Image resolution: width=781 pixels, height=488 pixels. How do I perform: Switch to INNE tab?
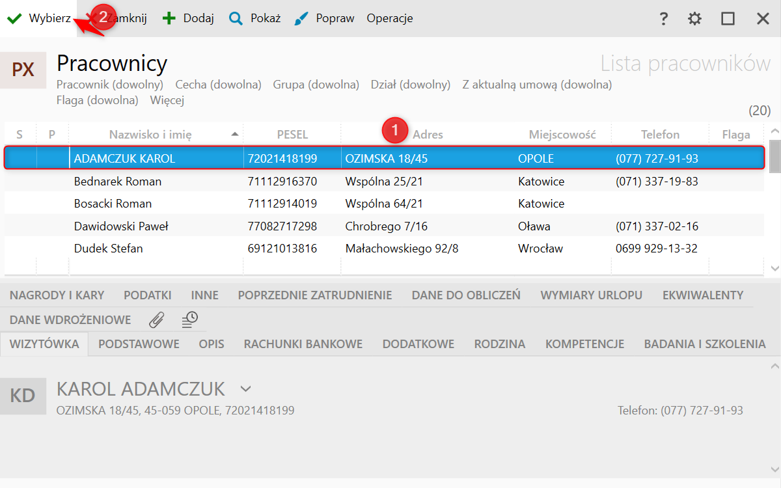[205, 295]
